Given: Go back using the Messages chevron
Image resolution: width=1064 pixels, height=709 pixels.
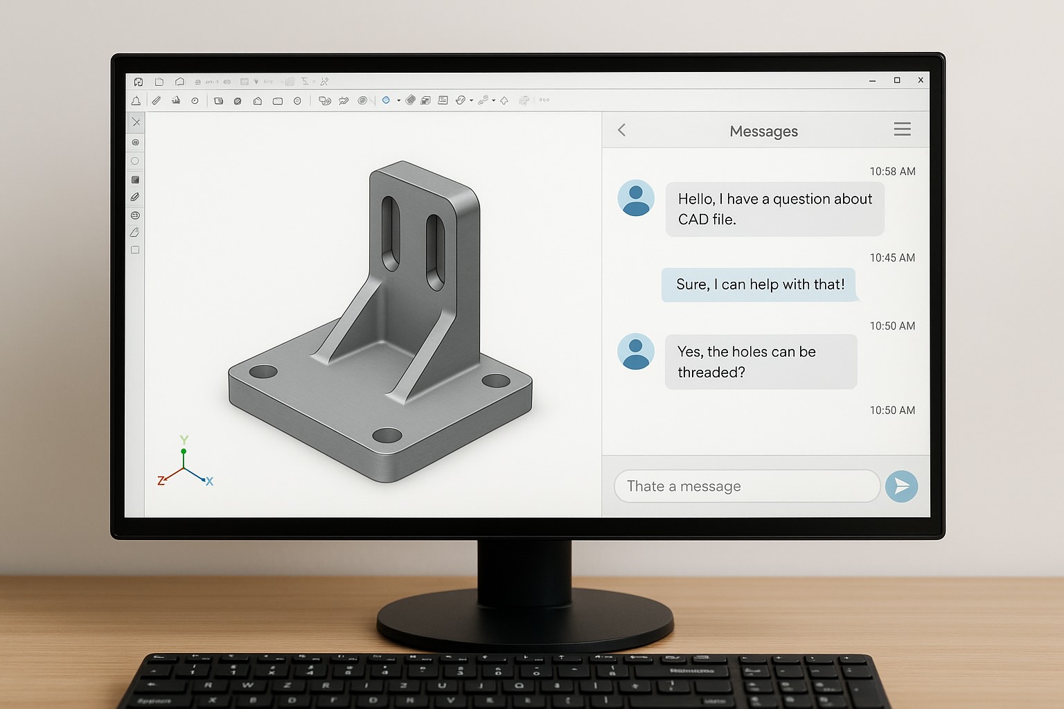Looking at the screenshot, I should click(x=622, y=129).
